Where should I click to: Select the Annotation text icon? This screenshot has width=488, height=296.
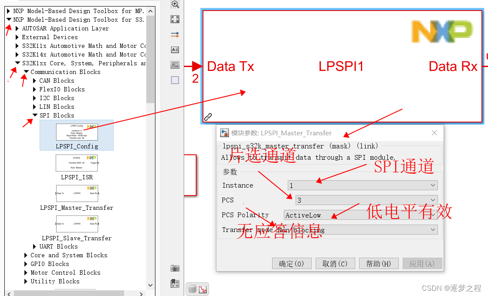pyautogui.click(x=175, y=50)
